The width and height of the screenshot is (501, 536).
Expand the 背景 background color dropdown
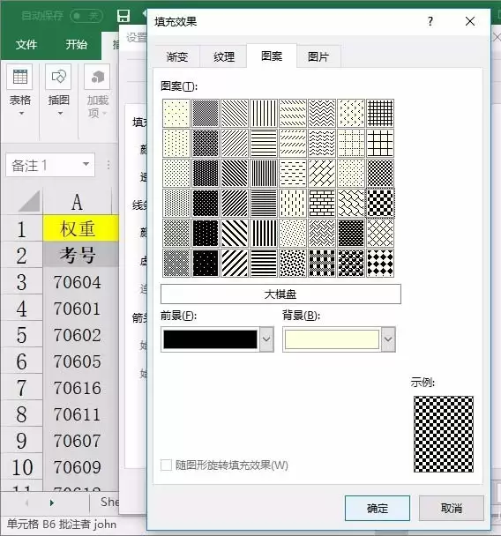(388, 339)
